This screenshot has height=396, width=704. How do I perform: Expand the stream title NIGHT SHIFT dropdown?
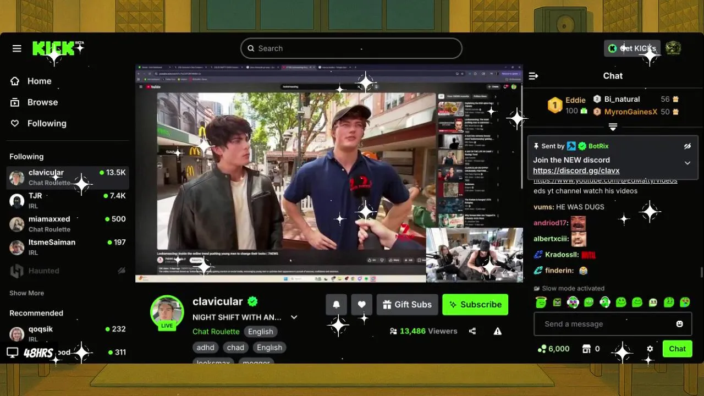[294, 317]
